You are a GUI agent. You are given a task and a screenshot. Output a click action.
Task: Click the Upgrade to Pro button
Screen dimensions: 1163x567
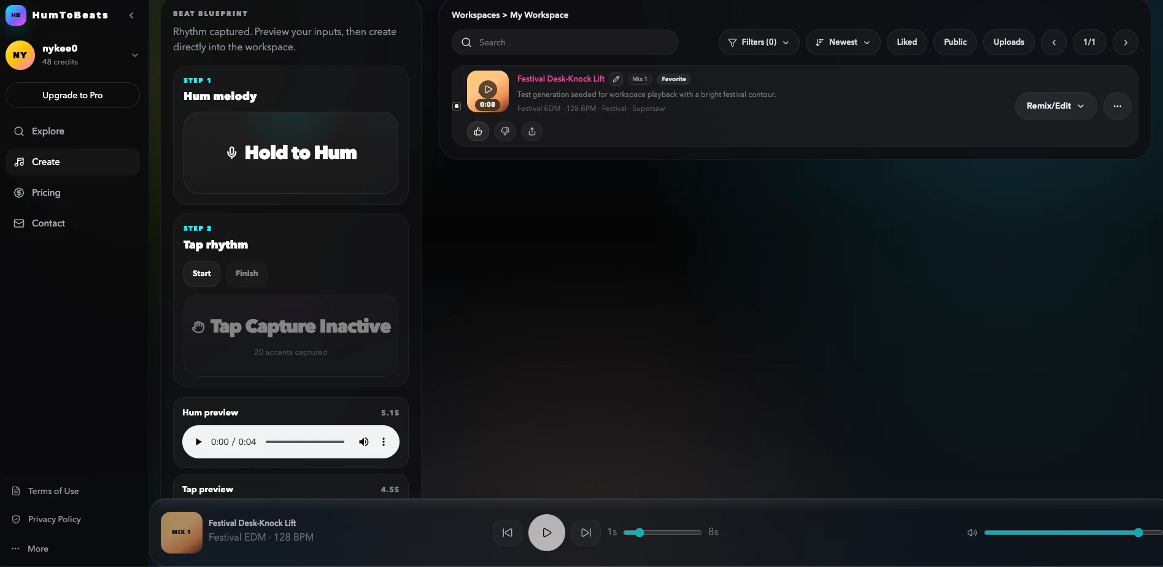(72, 95)
